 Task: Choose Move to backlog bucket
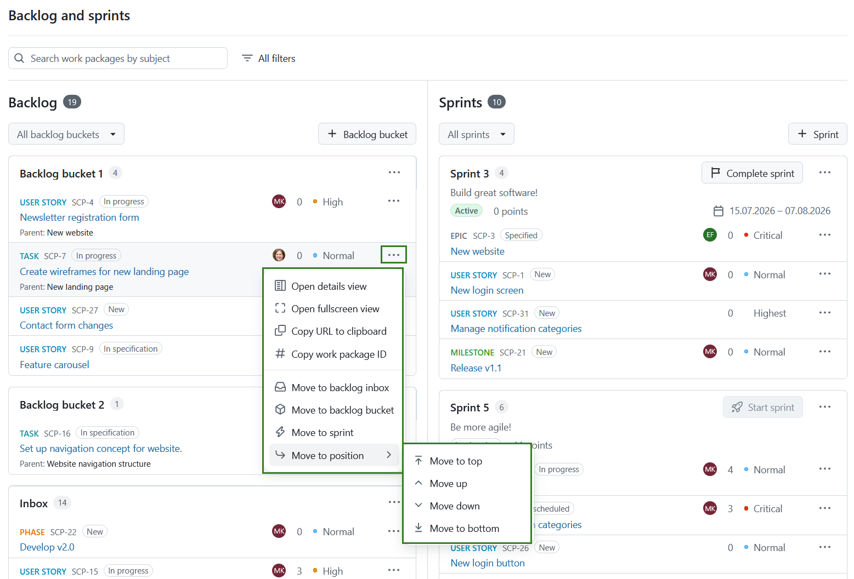tap(333, 410)
